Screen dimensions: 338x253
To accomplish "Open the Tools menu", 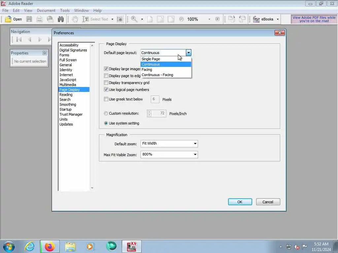I will (x=65, y=11).
